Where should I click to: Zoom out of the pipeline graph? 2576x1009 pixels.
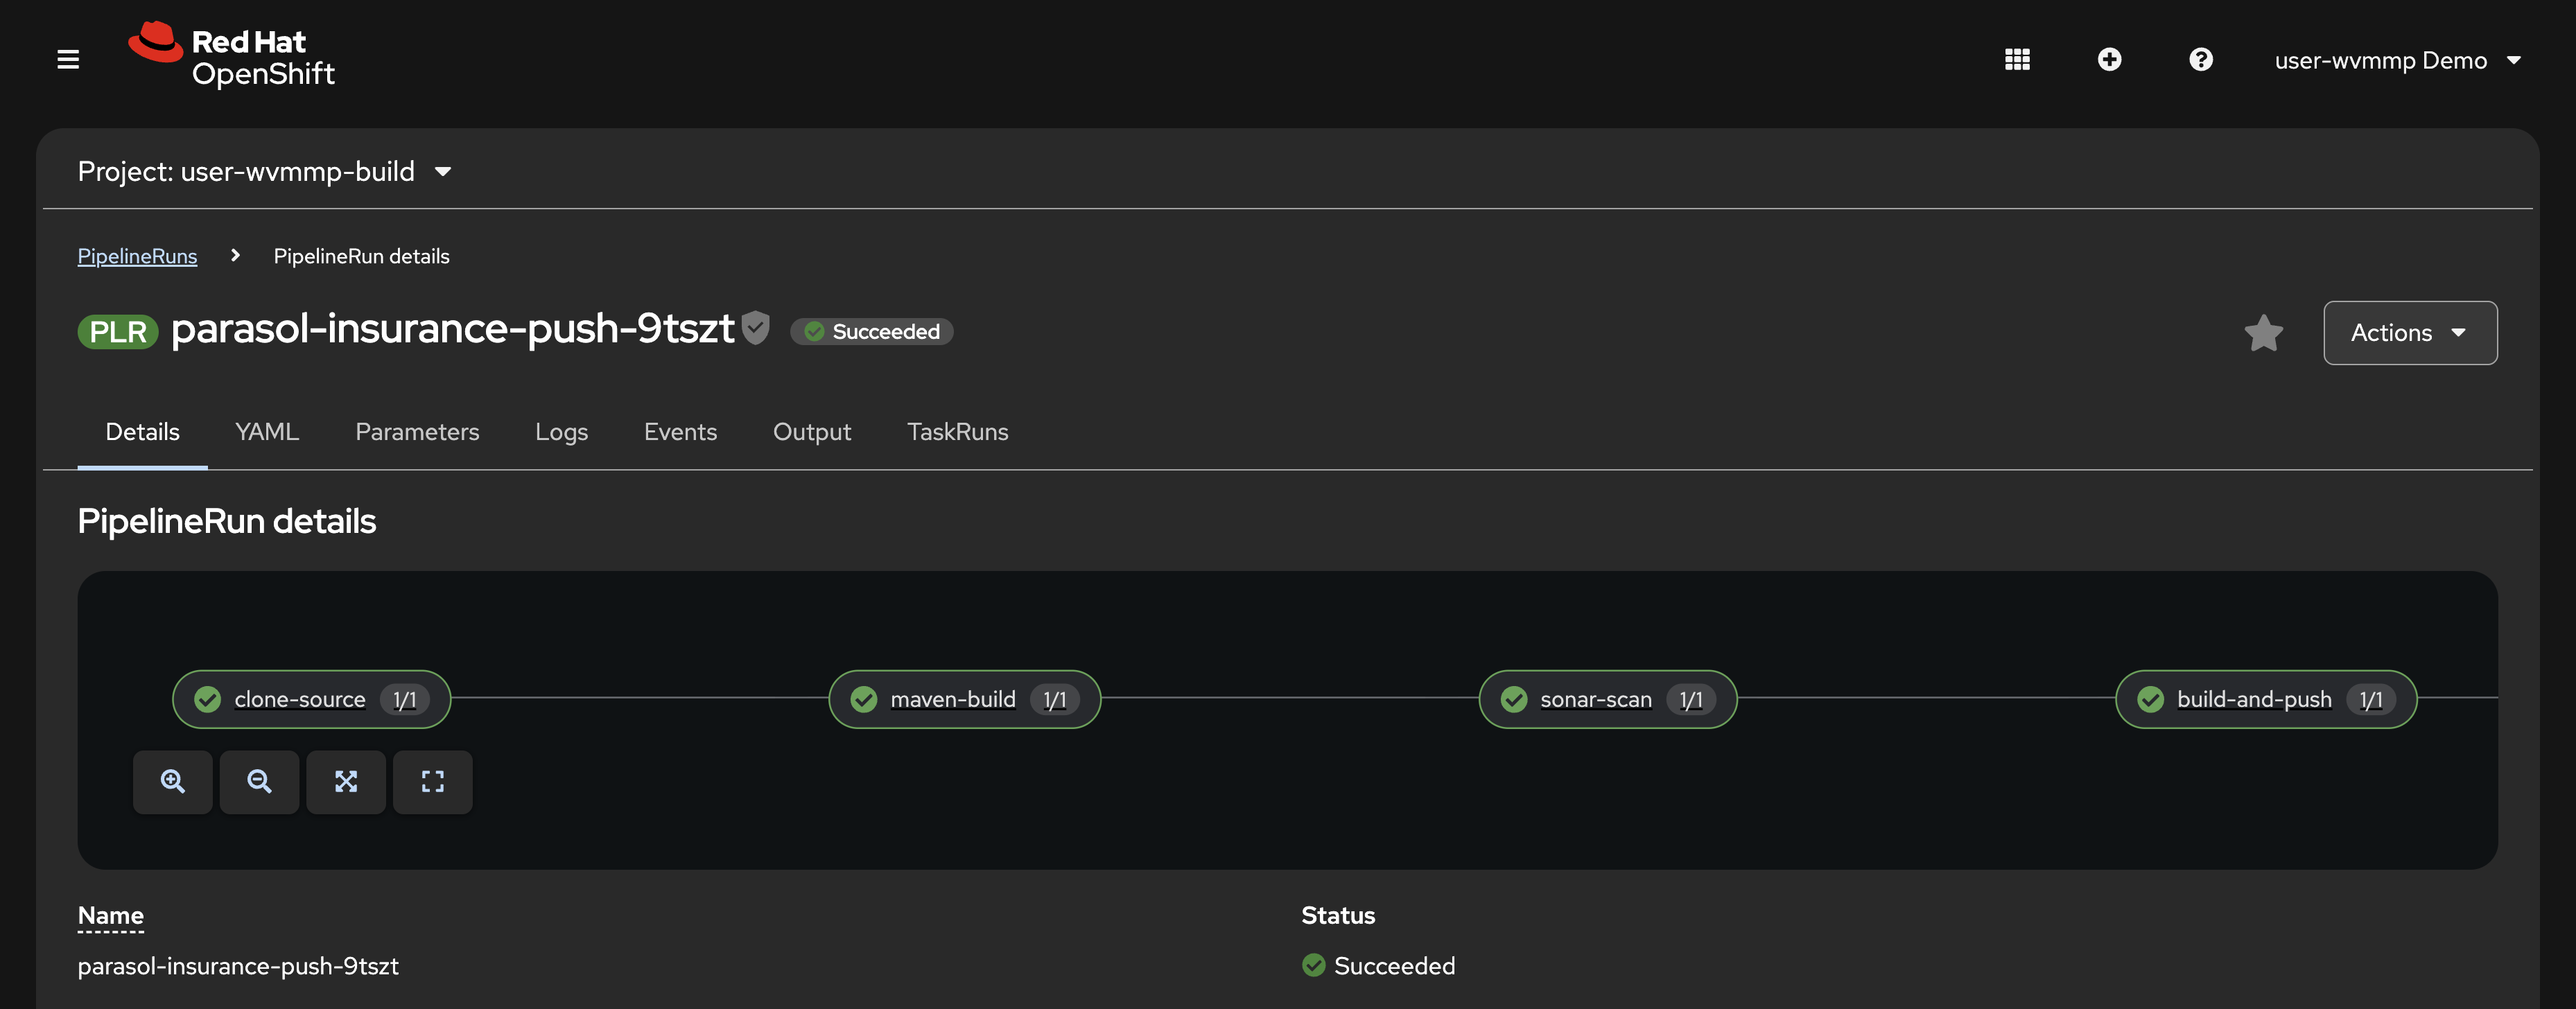(259, 782)
